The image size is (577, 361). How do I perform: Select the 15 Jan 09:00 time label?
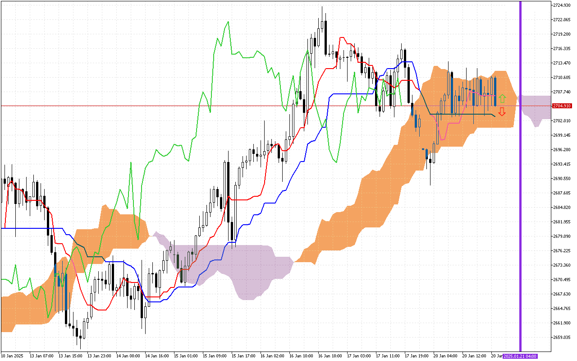tap(214, 356)
